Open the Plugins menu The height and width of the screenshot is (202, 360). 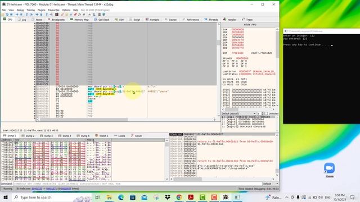pyautogui.click(x=41, y=10)
